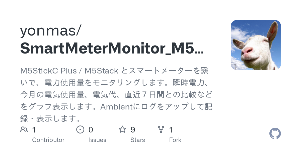Open the goat avatar image
Screen dimensions: 301x150
[256, 45]
